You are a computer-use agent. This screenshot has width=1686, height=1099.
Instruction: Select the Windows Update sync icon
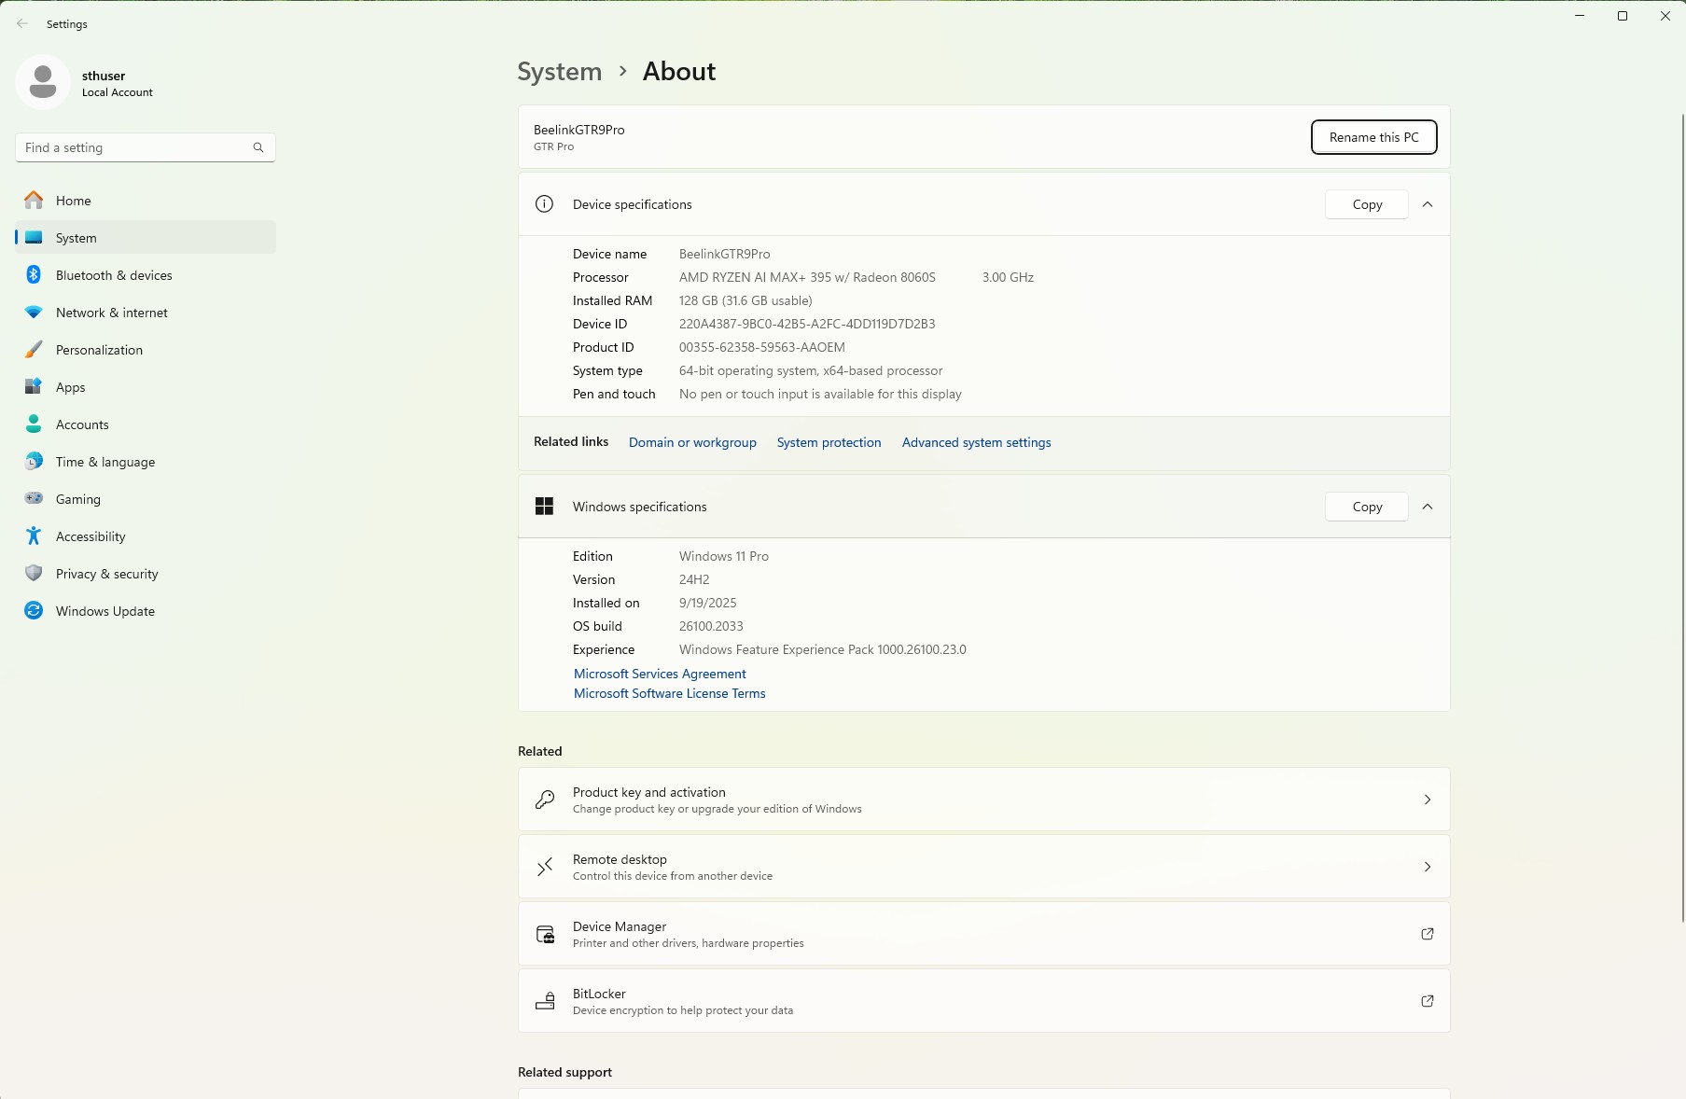(x=34, y=611)
